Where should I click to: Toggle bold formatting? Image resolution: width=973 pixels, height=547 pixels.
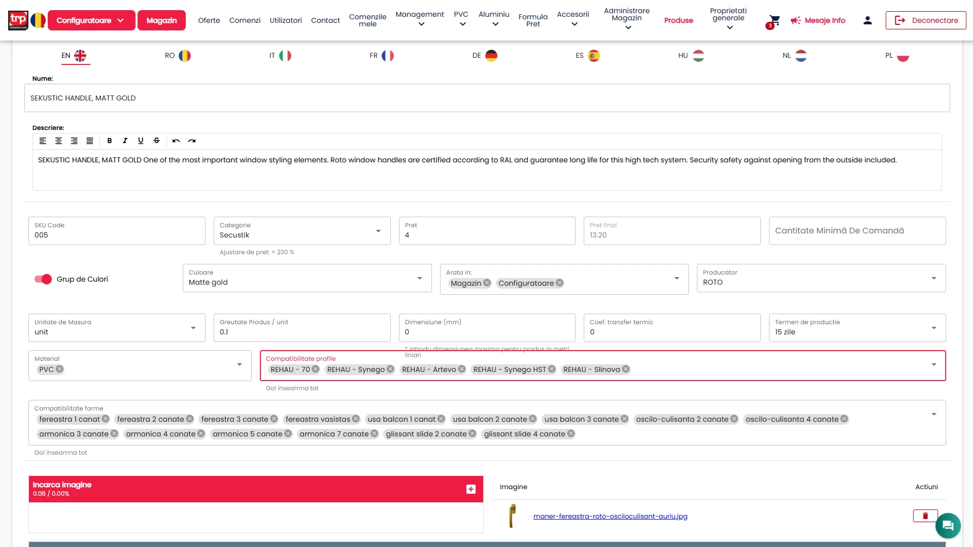point(109,141)
